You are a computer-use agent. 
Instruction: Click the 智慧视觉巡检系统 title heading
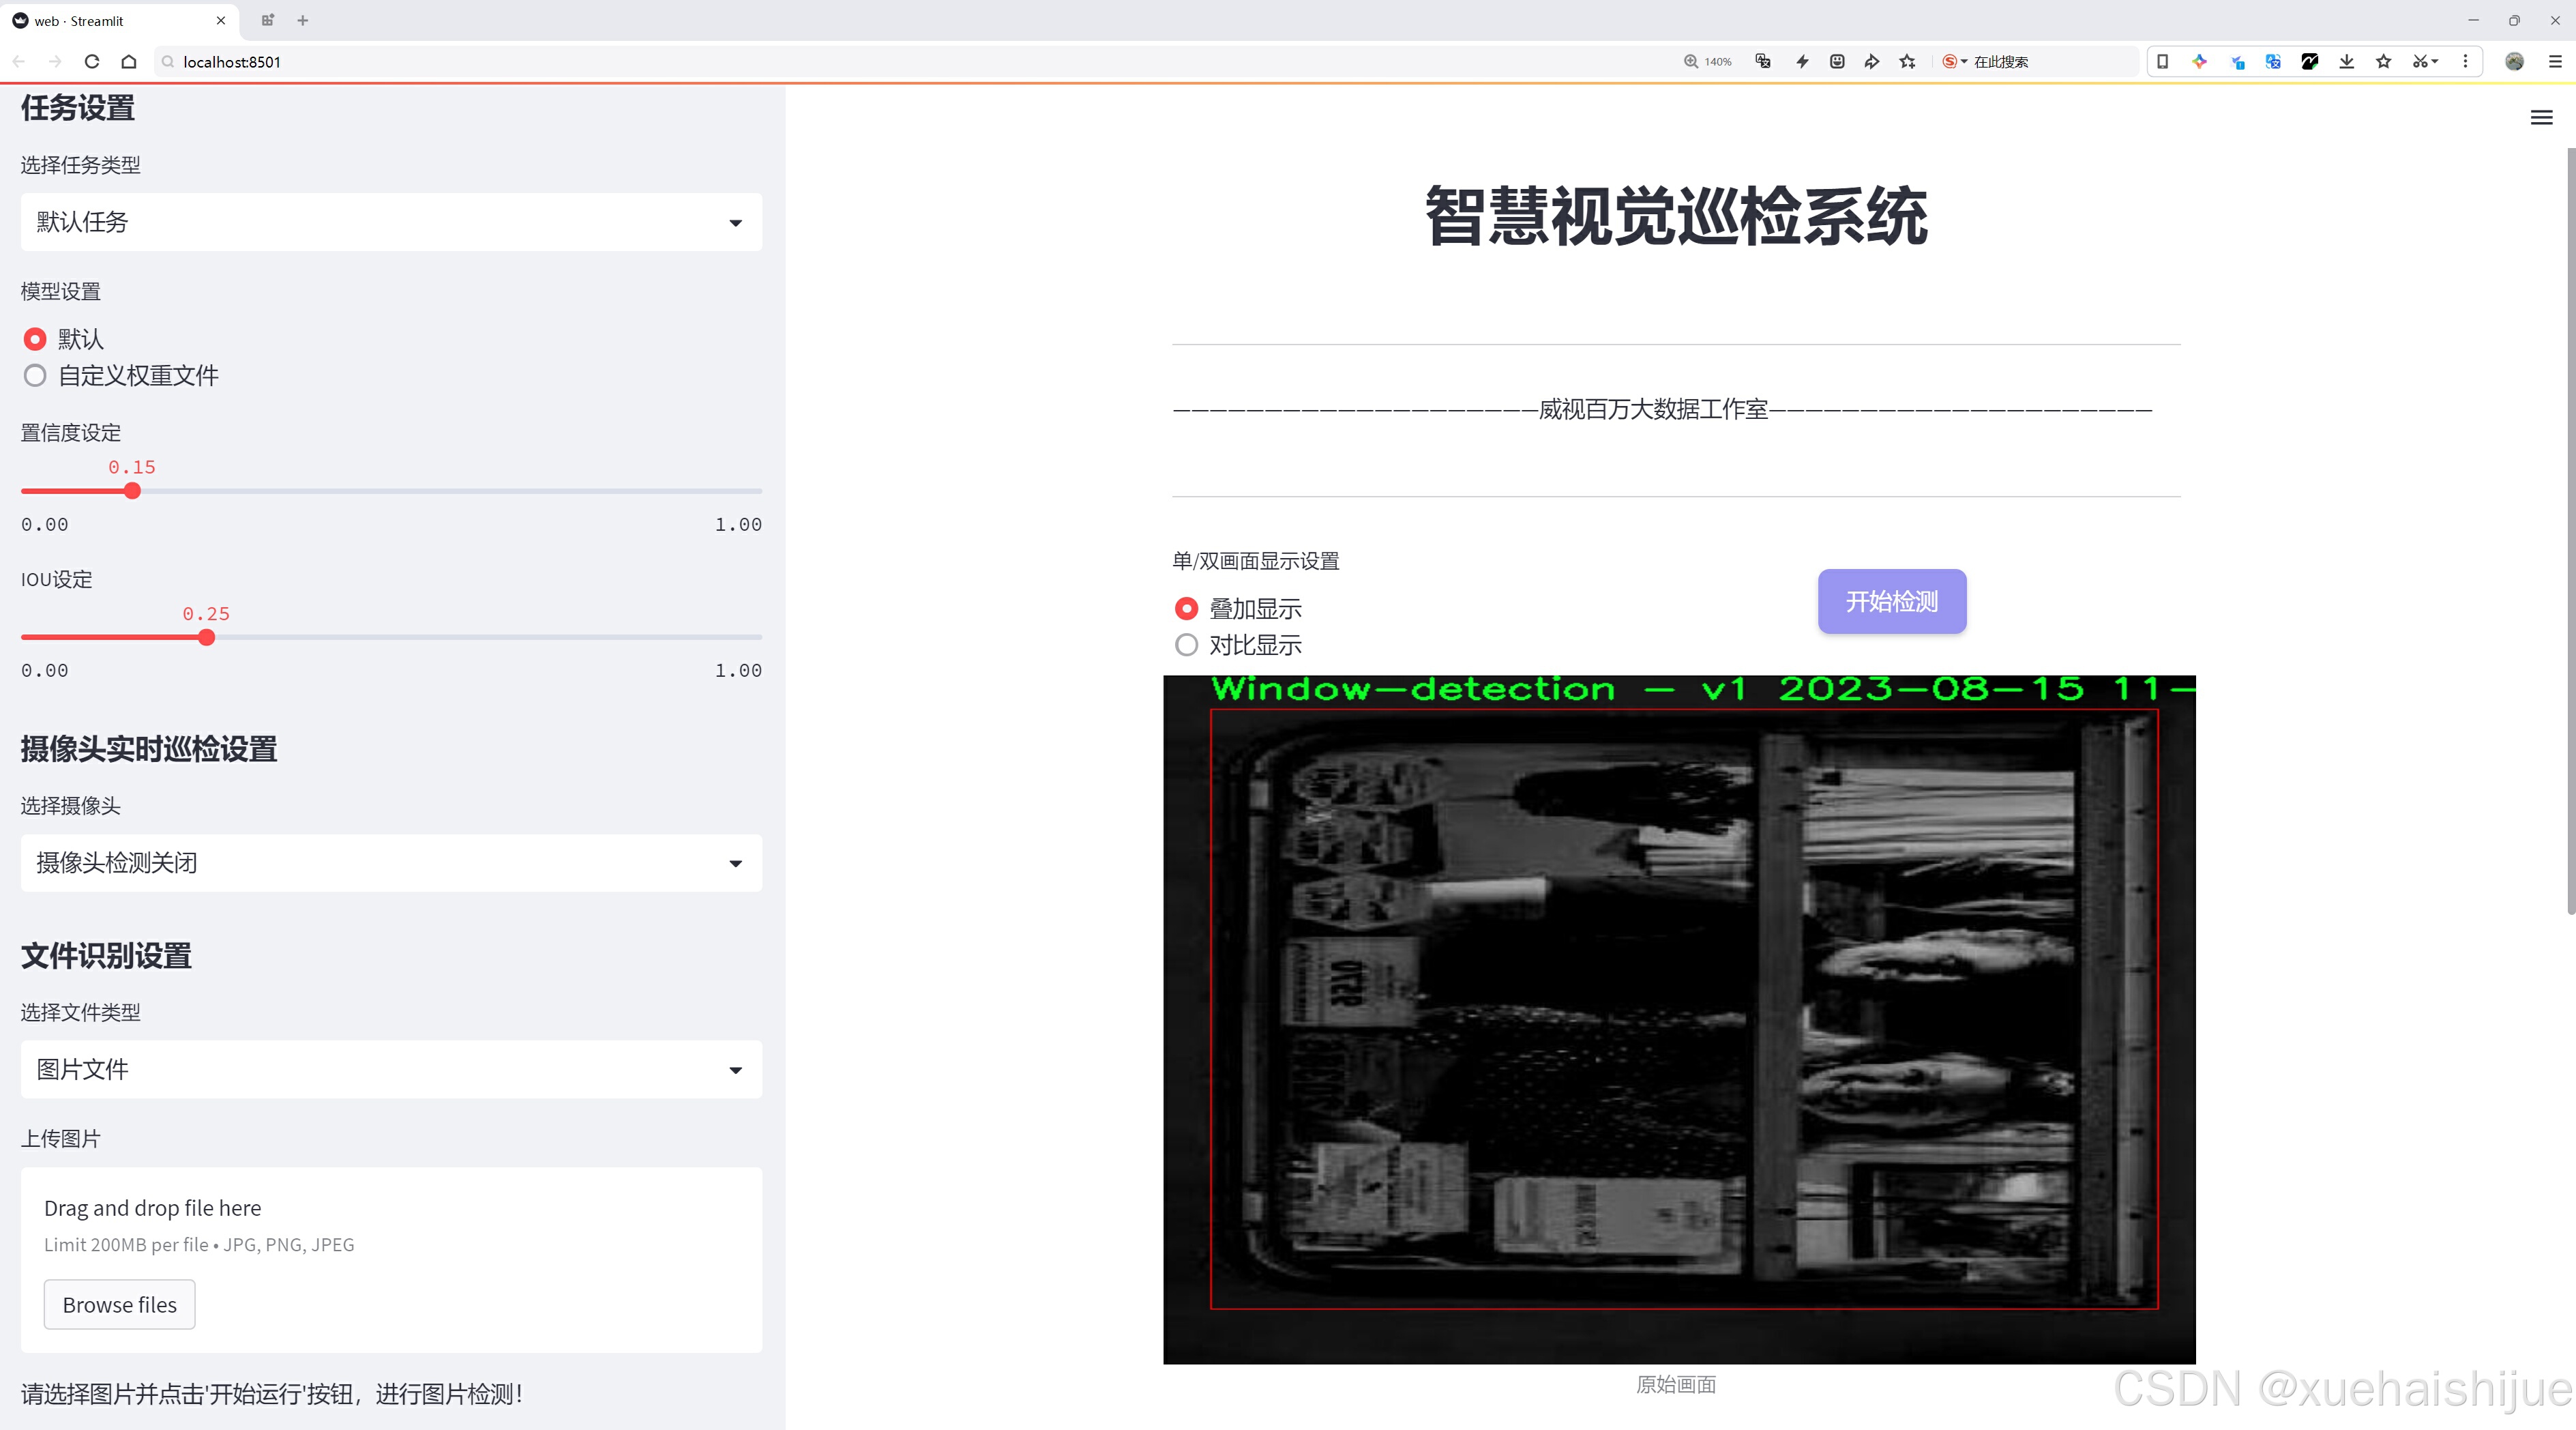(1676, 216)
